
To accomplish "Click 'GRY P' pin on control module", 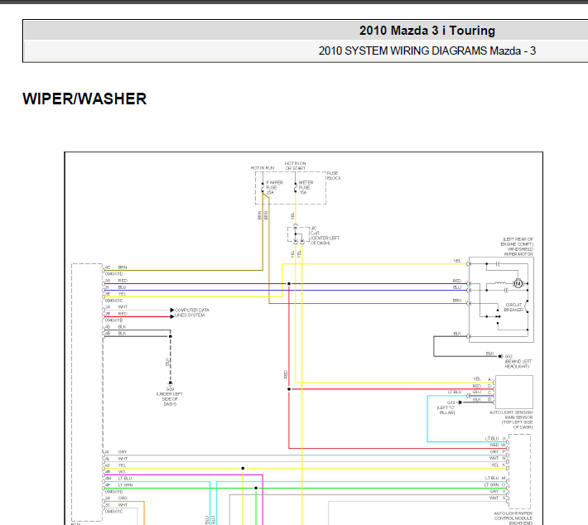I will 498,451.
